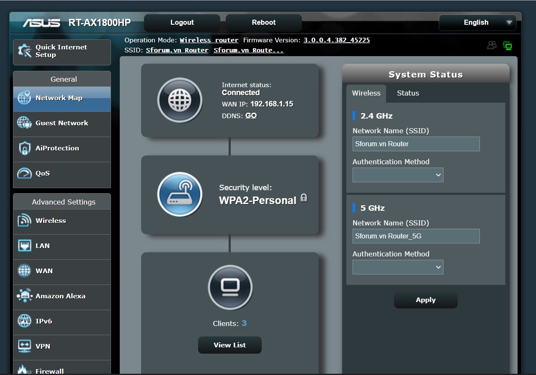Click the WAN IP 192.168.1.15 text
Screen dimensions: 536x375
[272, 104]
